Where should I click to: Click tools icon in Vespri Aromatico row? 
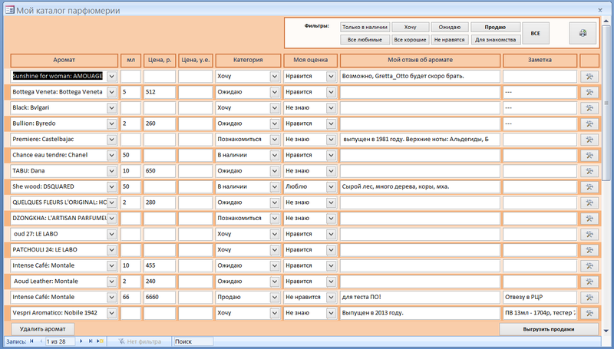click(589, 313)
